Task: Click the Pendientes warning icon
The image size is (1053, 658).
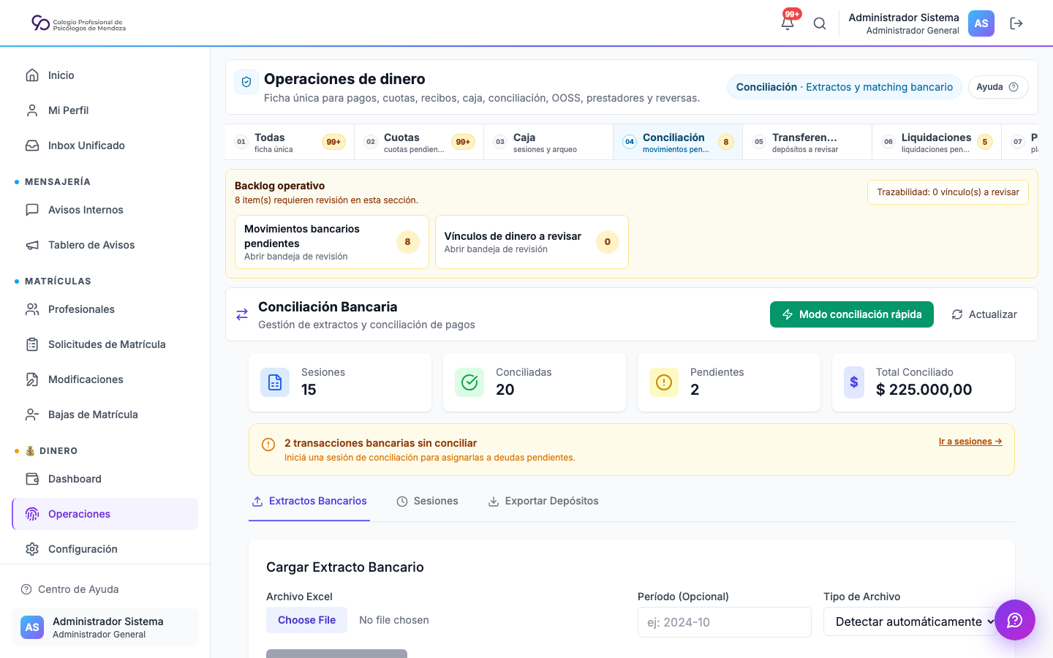Action: (x=664, y=382)
